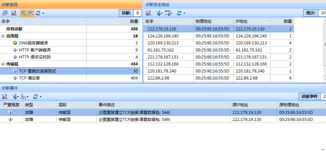Open the tree locate dropdown in events toolbar
Viewport: 326px width, 151px height.
[x=25, y=97]
